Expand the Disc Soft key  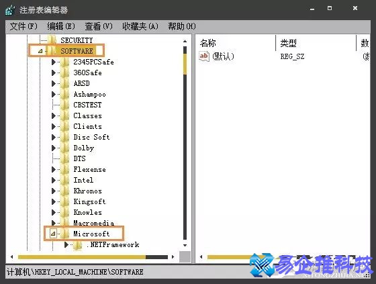(54, 137)
